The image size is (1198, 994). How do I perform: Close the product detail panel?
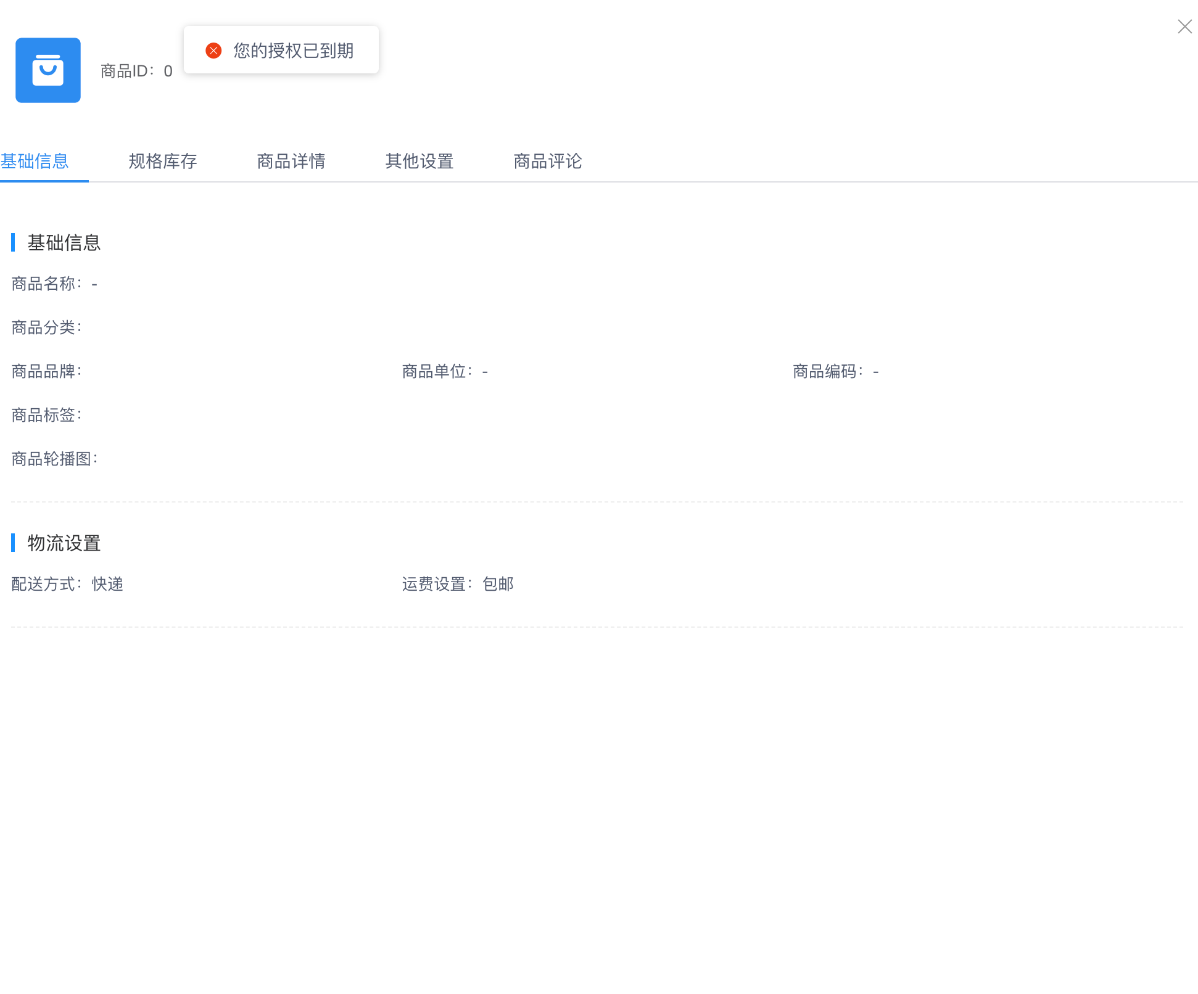click(1184, 27)
